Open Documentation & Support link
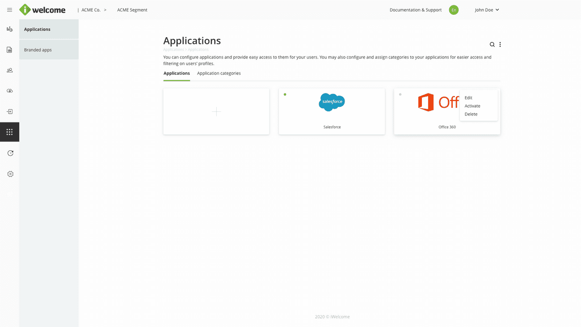 pos(415,10)
